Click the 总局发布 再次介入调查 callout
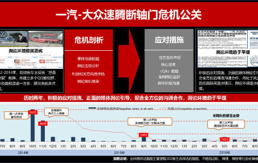This screenshot has width=258, height=163. tap(56, 112)
